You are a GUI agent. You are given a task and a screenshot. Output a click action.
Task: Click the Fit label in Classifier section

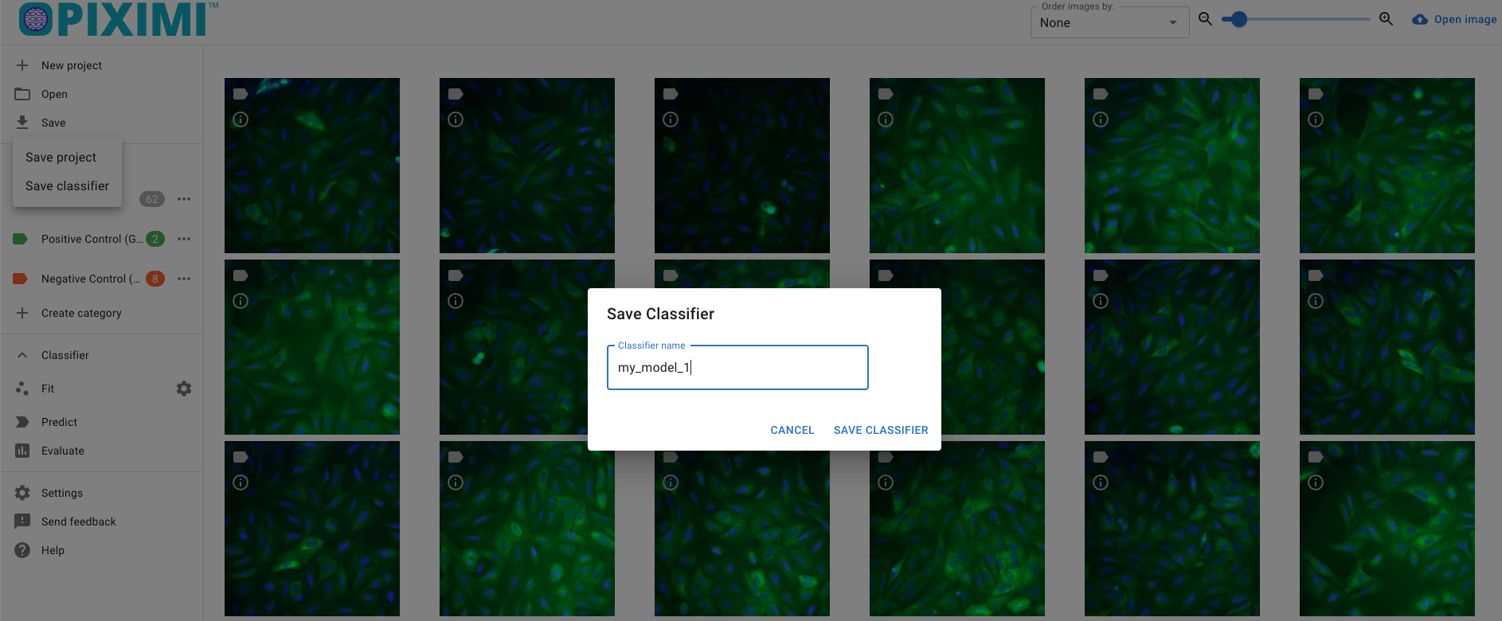48,389
